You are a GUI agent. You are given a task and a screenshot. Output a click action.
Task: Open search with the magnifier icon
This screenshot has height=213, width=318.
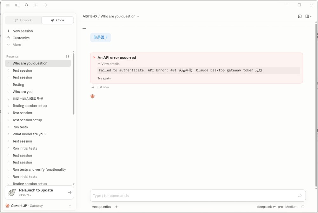27,5
